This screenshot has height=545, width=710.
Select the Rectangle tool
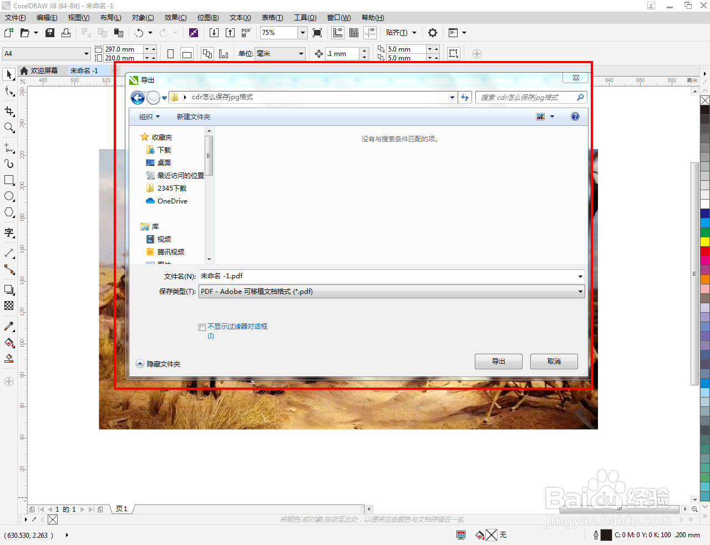click(9, 180)
